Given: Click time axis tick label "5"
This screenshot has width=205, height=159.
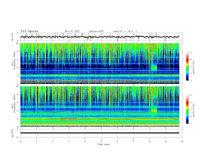Looking at the screenshot, I should pyautogui.click(x=101, y=142).
